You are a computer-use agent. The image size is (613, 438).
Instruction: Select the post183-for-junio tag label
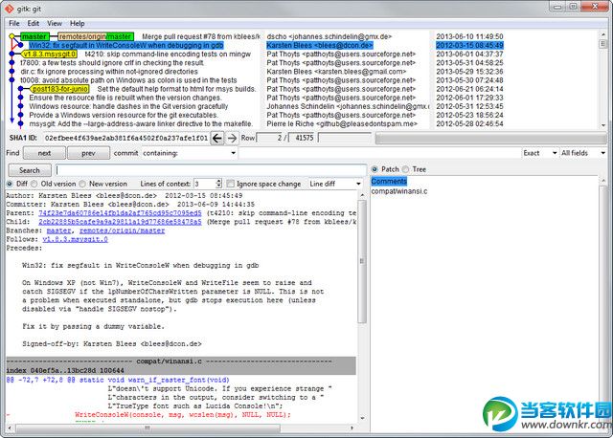click(x=59, y=89)
